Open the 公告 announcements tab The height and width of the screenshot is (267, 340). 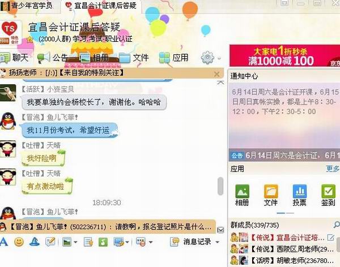pyautogui.click(x=53, y=58)
